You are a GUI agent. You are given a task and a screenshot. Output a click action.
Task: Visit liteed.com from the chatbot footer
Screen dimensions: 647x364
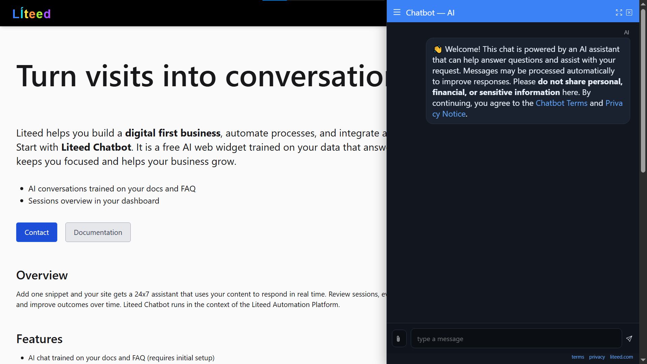tap(621, 357)
